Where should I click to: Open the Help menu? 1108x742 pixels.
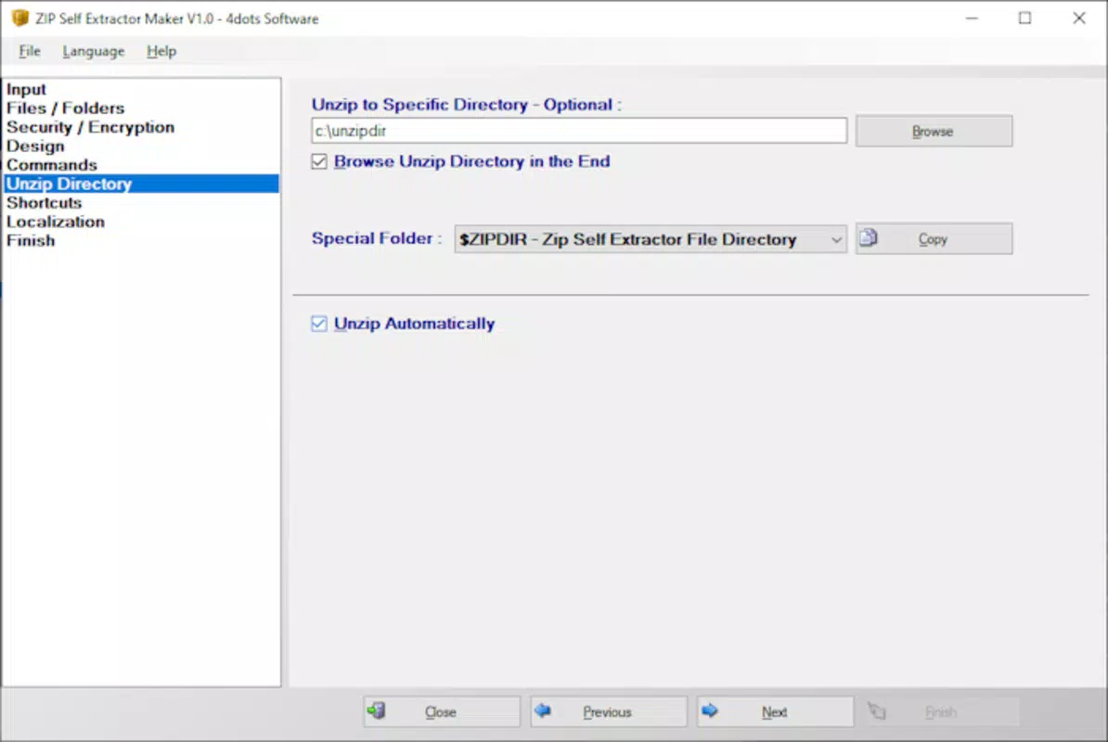161,51
